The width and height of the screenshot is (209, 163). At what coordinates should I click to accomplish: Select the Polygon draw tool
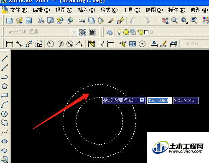(5, 86)
